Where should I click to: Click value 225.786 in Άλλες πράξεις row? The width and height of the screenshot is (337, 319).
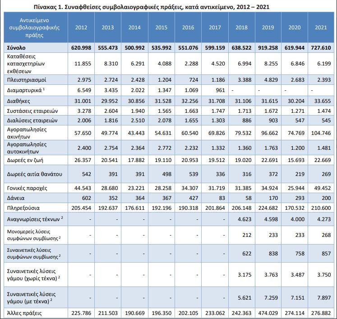81,313
